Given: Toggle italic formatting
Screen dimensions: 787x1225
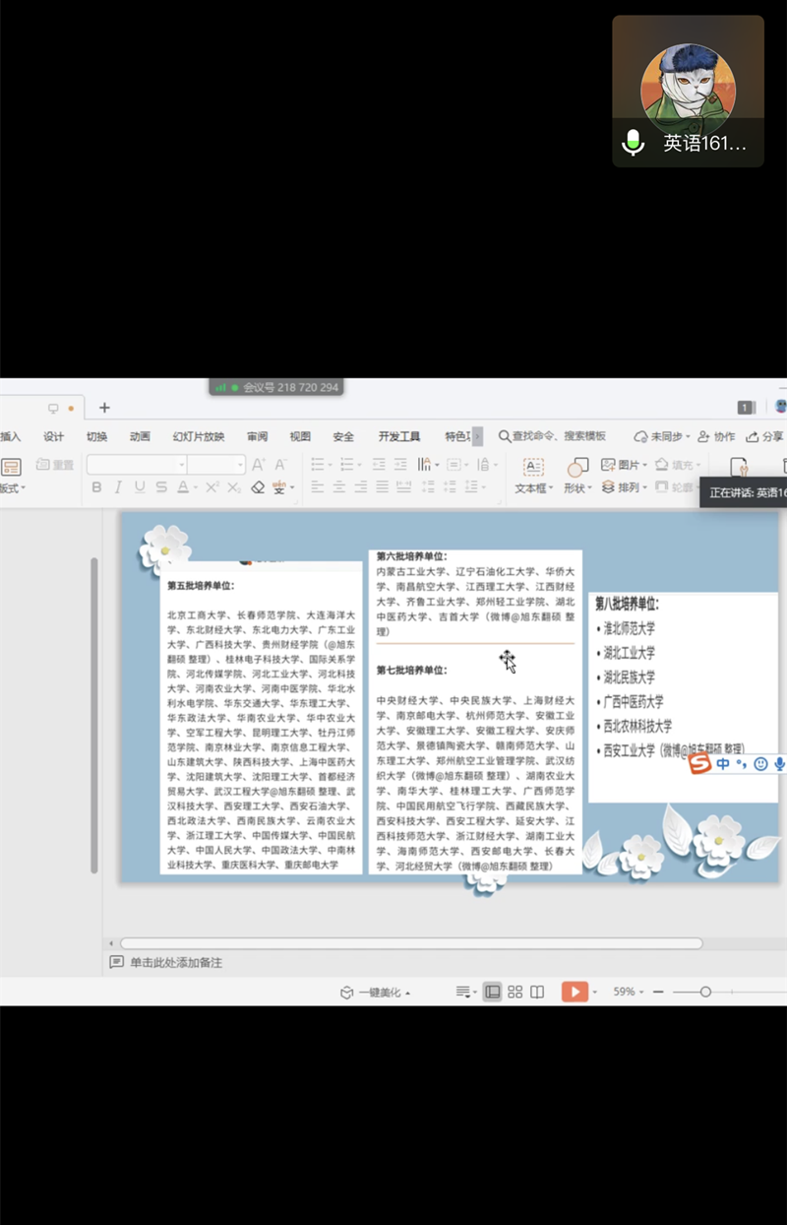Looking at the screenshot, I should tap(118, 487).
